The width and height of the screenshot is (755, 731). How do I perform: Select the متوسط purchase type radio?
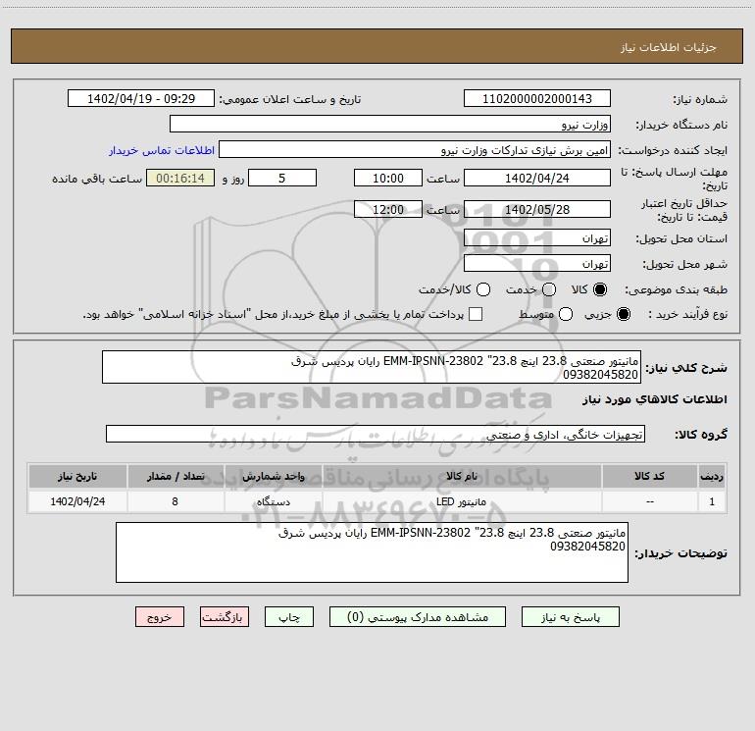pos(566,314)
